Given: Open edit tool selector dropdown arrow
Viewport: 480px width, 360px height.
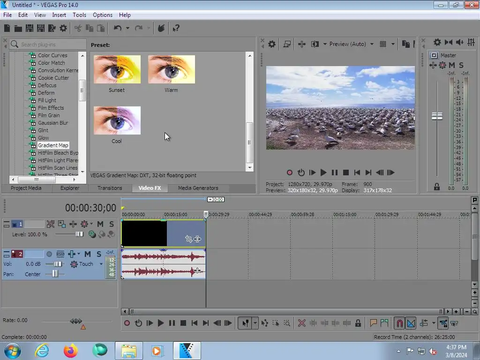Looking at the screenshot, I should coord(255,323).
